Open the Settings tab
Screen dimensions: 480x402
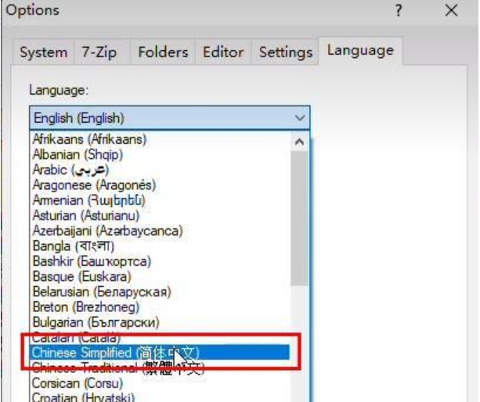(x=285, y=52)
